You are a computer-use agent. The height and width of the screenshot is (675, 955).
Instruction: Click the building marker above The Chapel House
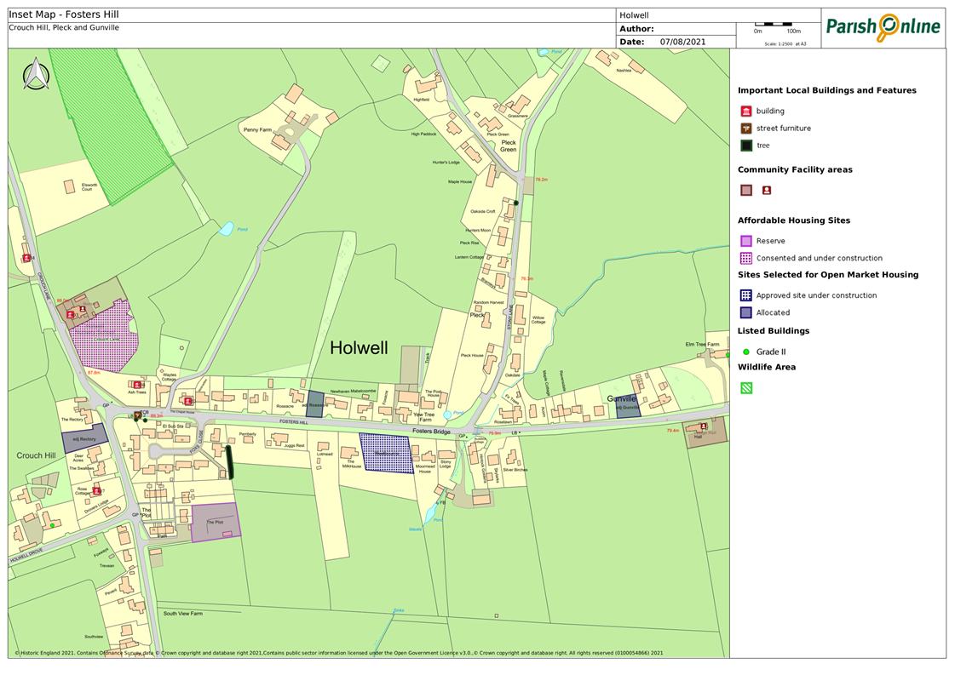click(188, 401)
